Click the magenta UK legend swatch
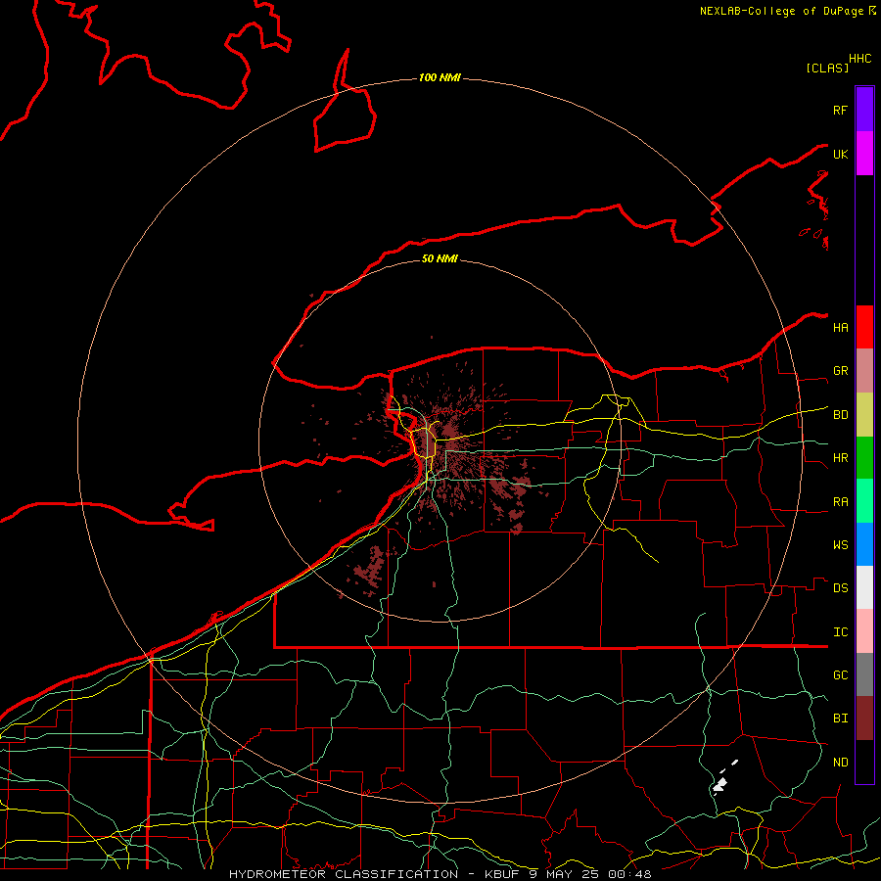The height and width of the screenshot is (881, 881). coord(864,154)
